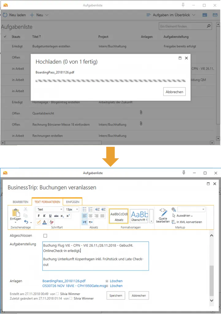Check the Abgeschlossen checkbox
Viewport: 221px width, 314px height.
pos(45,236)
